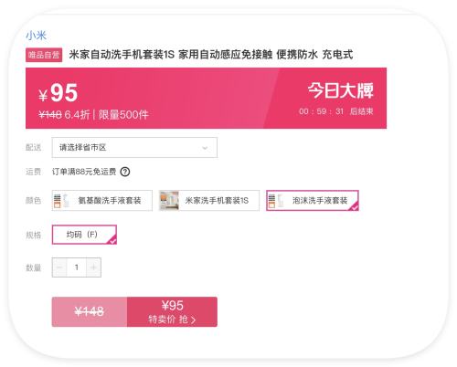Select the 氨基酸洗手液套装 color option
The image size is (457, 367).
click(102, 201)
